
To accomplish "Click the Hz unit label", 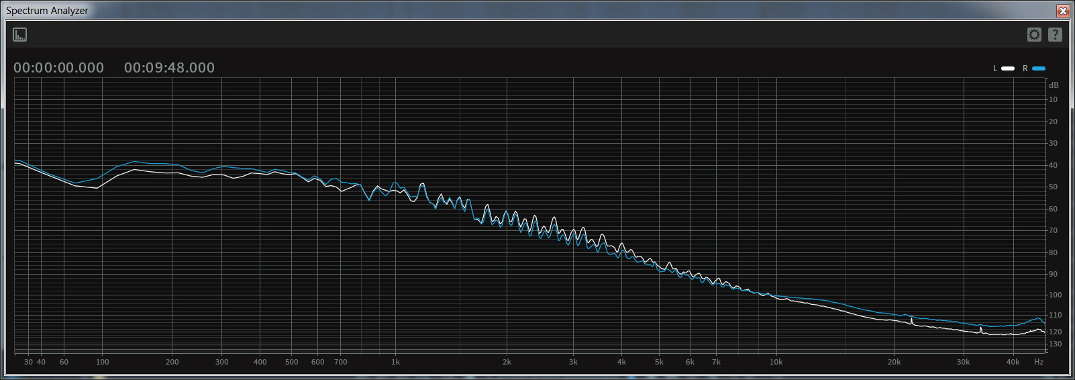I will [x=1039, y=362].
